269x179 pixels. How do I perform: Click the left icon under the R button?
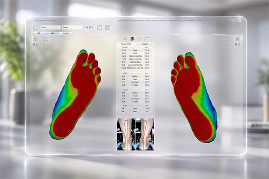coord(236,45)
